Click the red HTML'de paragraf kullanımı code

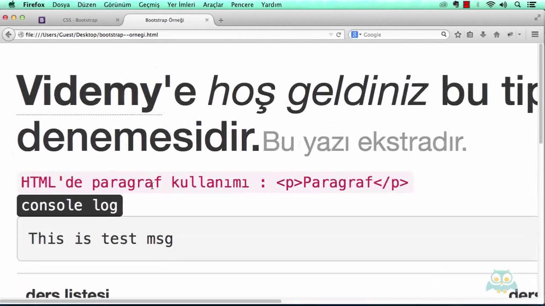click(x=215, y=182)
